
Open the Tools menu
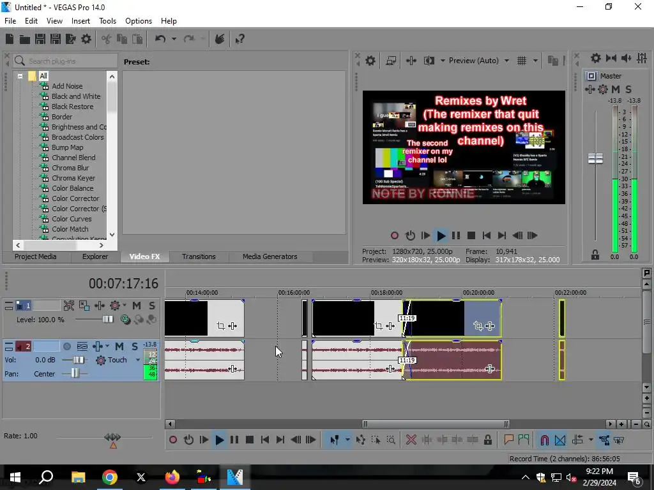(107, 21)
